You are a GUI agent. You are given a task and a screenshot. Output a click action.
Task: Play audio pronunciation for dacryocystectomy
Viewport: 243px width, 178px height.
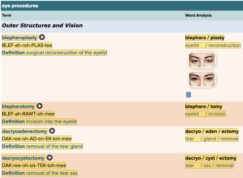tap(49, 158)
